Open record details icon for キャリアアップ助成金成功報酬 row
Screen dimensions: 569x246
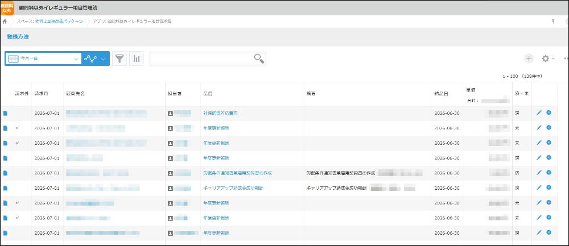[x=5, y=188]
